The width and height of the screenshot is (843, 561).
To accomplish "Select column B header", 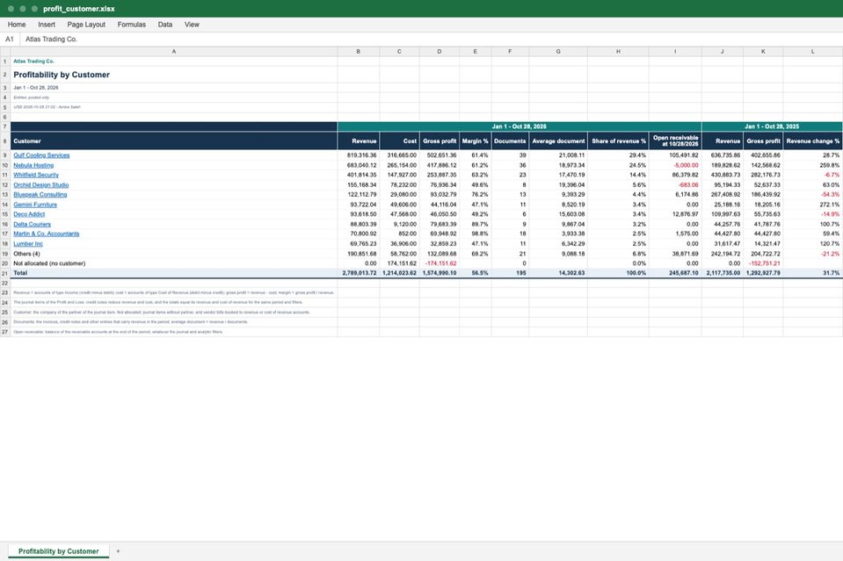I will pos(358,52).
